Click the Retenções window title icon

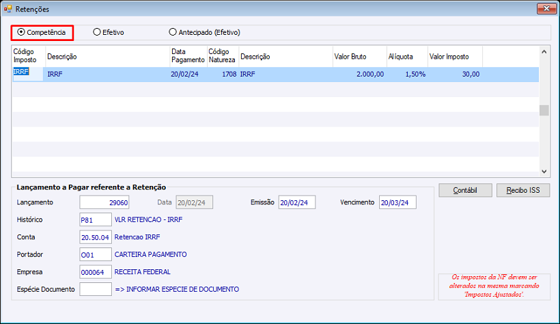[x=8, y=9]
